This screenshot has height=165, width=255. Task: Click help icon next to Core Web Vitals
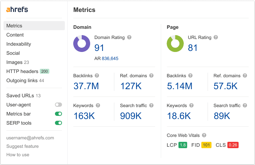[204, 135]
